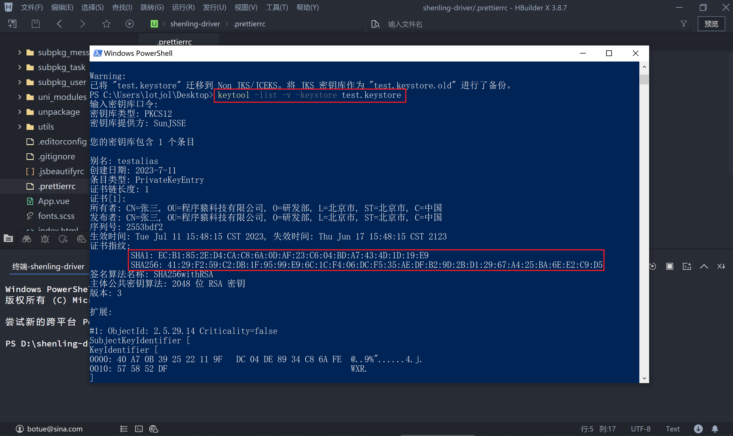Click the save file toolbar icon
This screenshot has height=436, width=733.
[36, 24]
